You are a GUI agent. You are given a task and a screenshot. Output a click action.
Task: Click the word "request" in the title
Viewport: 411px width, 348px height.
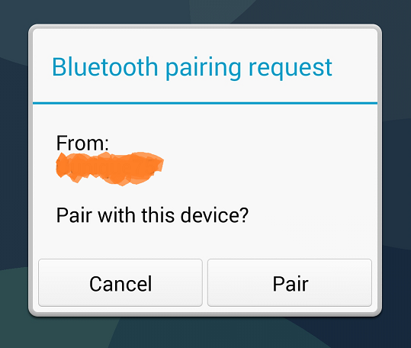click(291, 69)
